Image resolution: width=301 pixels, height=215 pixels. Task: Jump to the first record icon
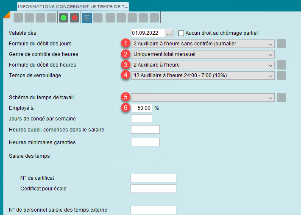pyautogui.click(x=110, y=18)
